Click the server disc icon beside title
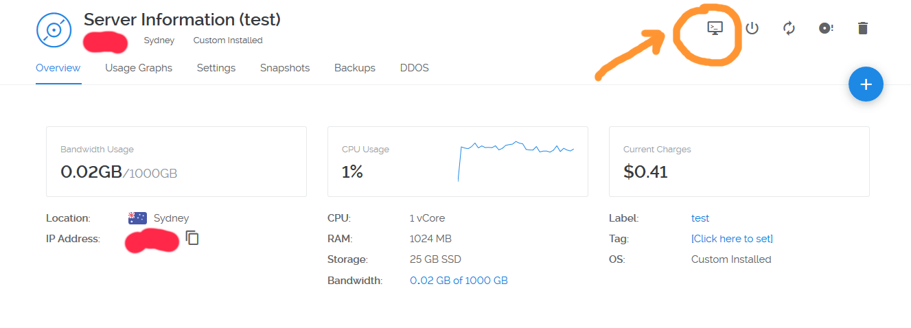911x328 pixels. coord(54,30)
